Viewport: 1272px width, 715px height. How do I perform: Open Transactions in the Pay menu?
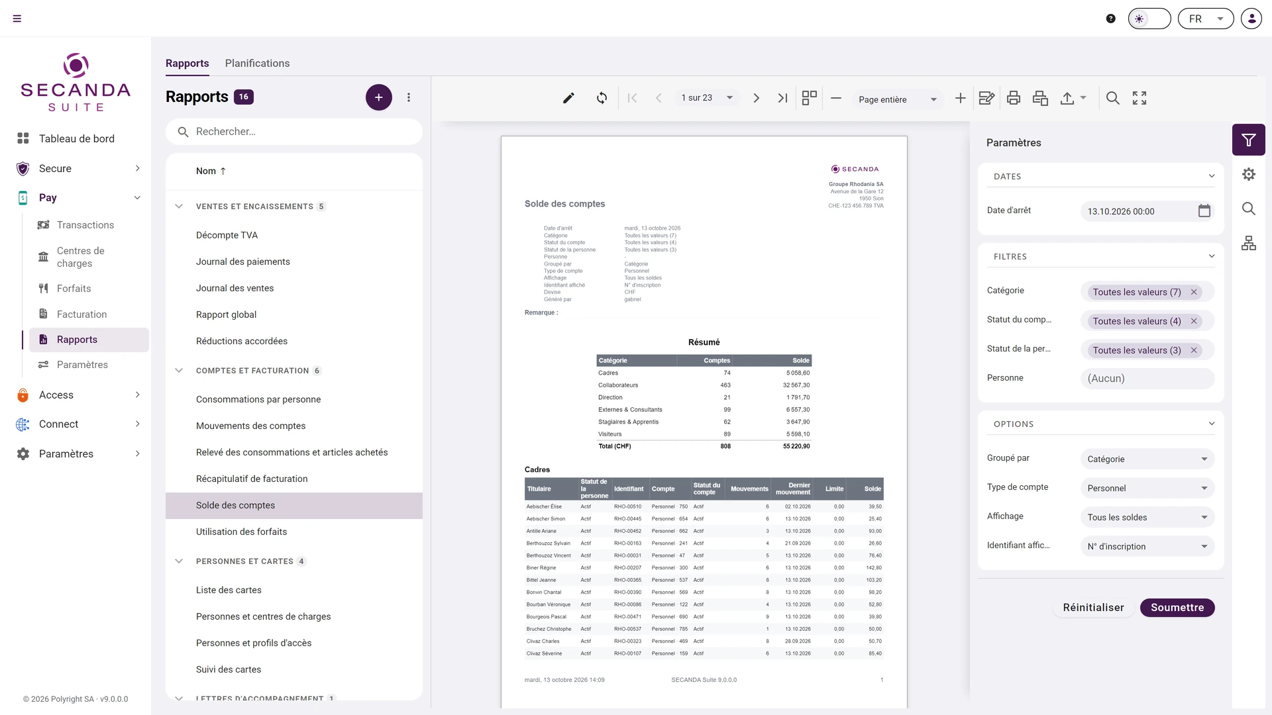(85, 225)
